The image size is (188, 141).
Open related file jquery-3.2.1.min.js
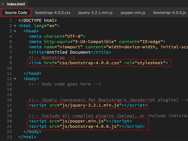tap(95, 13)
